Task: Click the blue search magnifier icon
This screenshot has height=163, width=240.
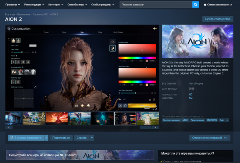Action: [x=195, y=5]
